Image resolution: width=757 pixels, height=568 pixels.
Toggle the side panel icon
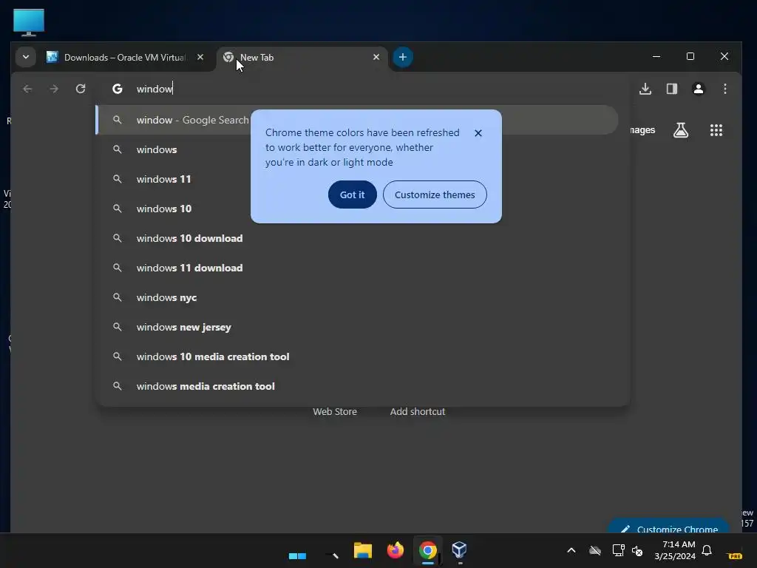(x=672, y=89)
